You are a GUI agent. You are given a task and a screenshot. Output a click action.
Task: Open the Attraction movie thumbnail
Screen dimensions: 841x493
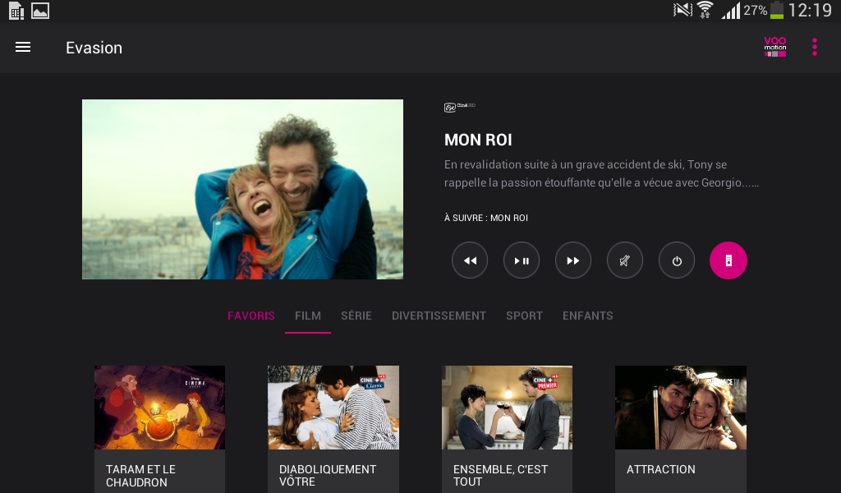(681, 408)
